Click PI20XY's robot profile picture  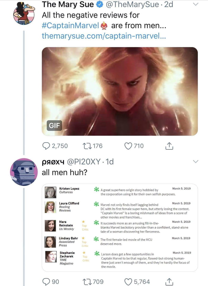point(23,172)
